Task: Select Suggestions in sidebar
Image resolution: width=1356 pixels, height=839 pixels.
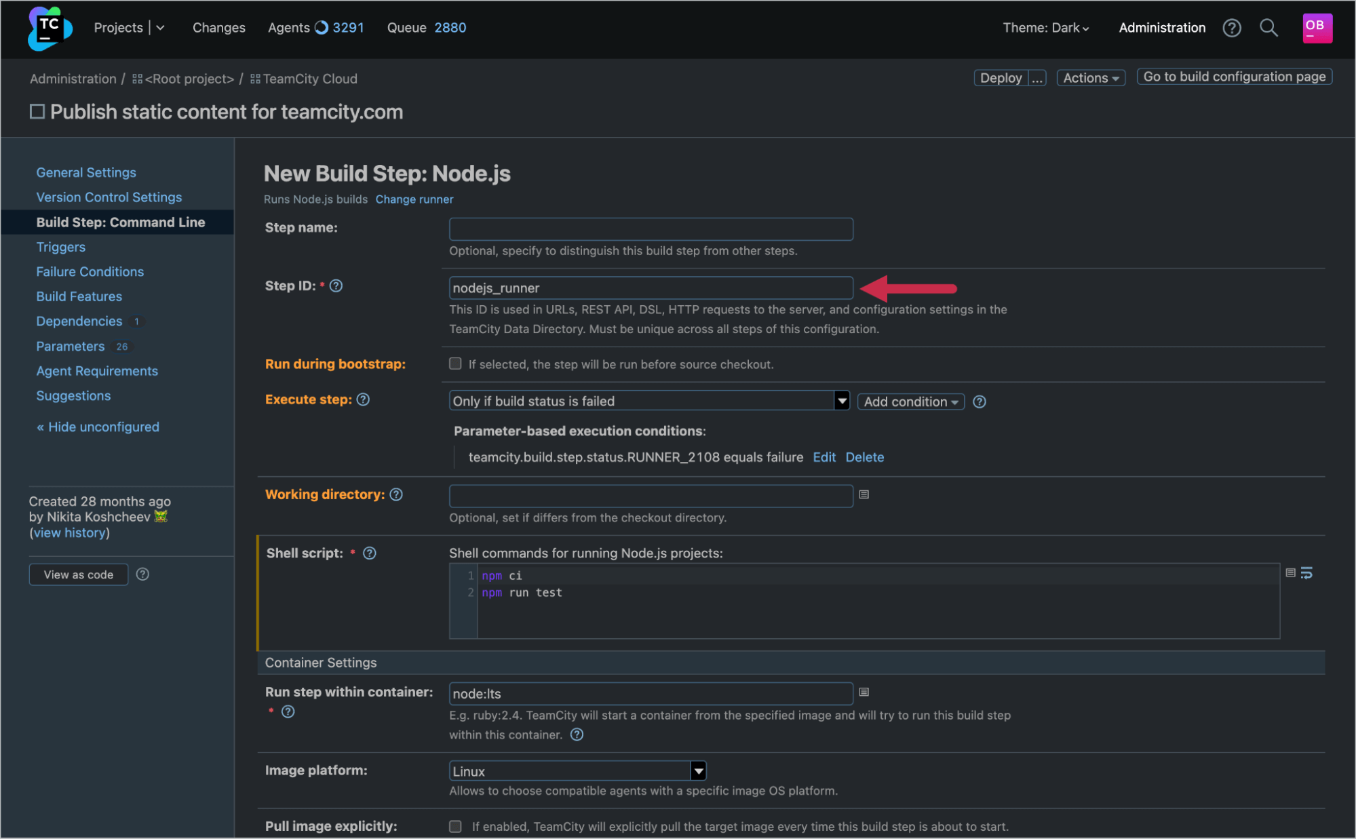Action: (x=73, y=395)
